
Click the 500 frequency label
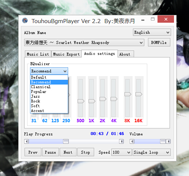click(81, 121)
